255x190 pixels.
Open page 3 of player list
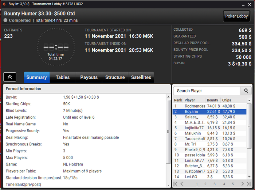[215, 184]
